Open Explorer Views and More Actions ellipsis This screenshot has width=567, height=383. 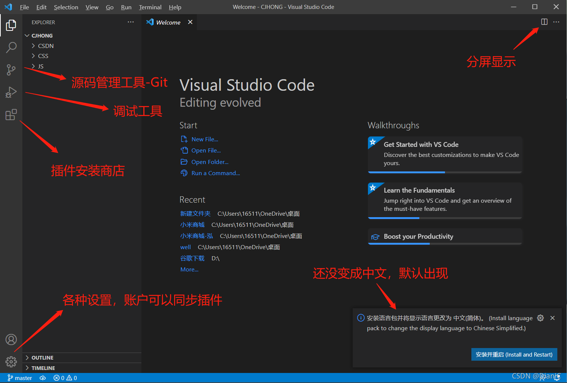click(131, 22)
